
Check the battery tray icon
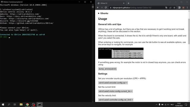tap(162, 104)
